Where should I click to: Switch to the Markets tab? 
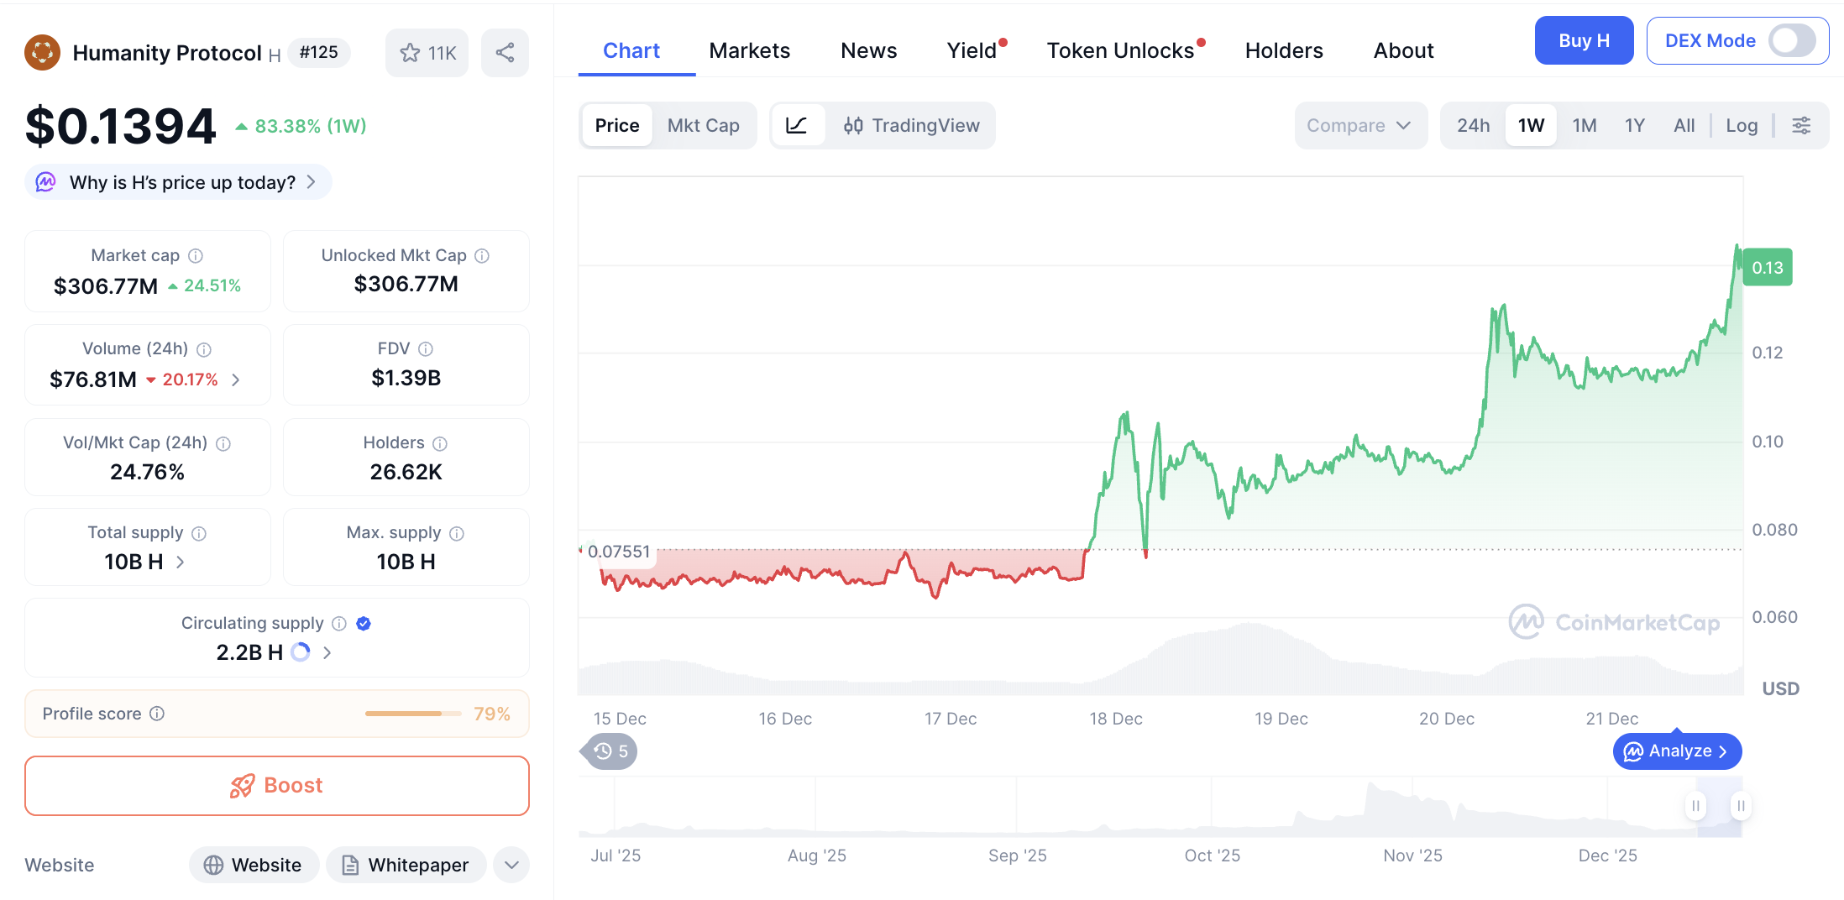(749, 51)
